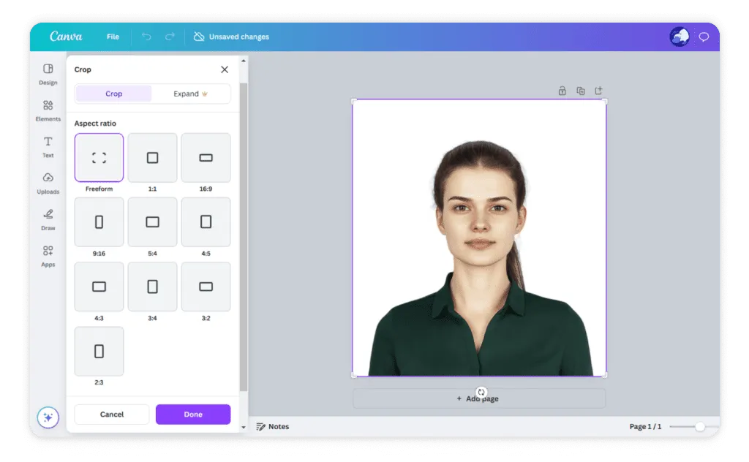Click the Magic assistant sparkle button
The height and width of the screenshot is (462, 749).
48,417
